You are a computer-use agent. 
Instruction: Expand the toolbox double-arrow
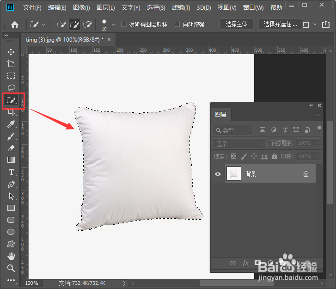[6, 36]
